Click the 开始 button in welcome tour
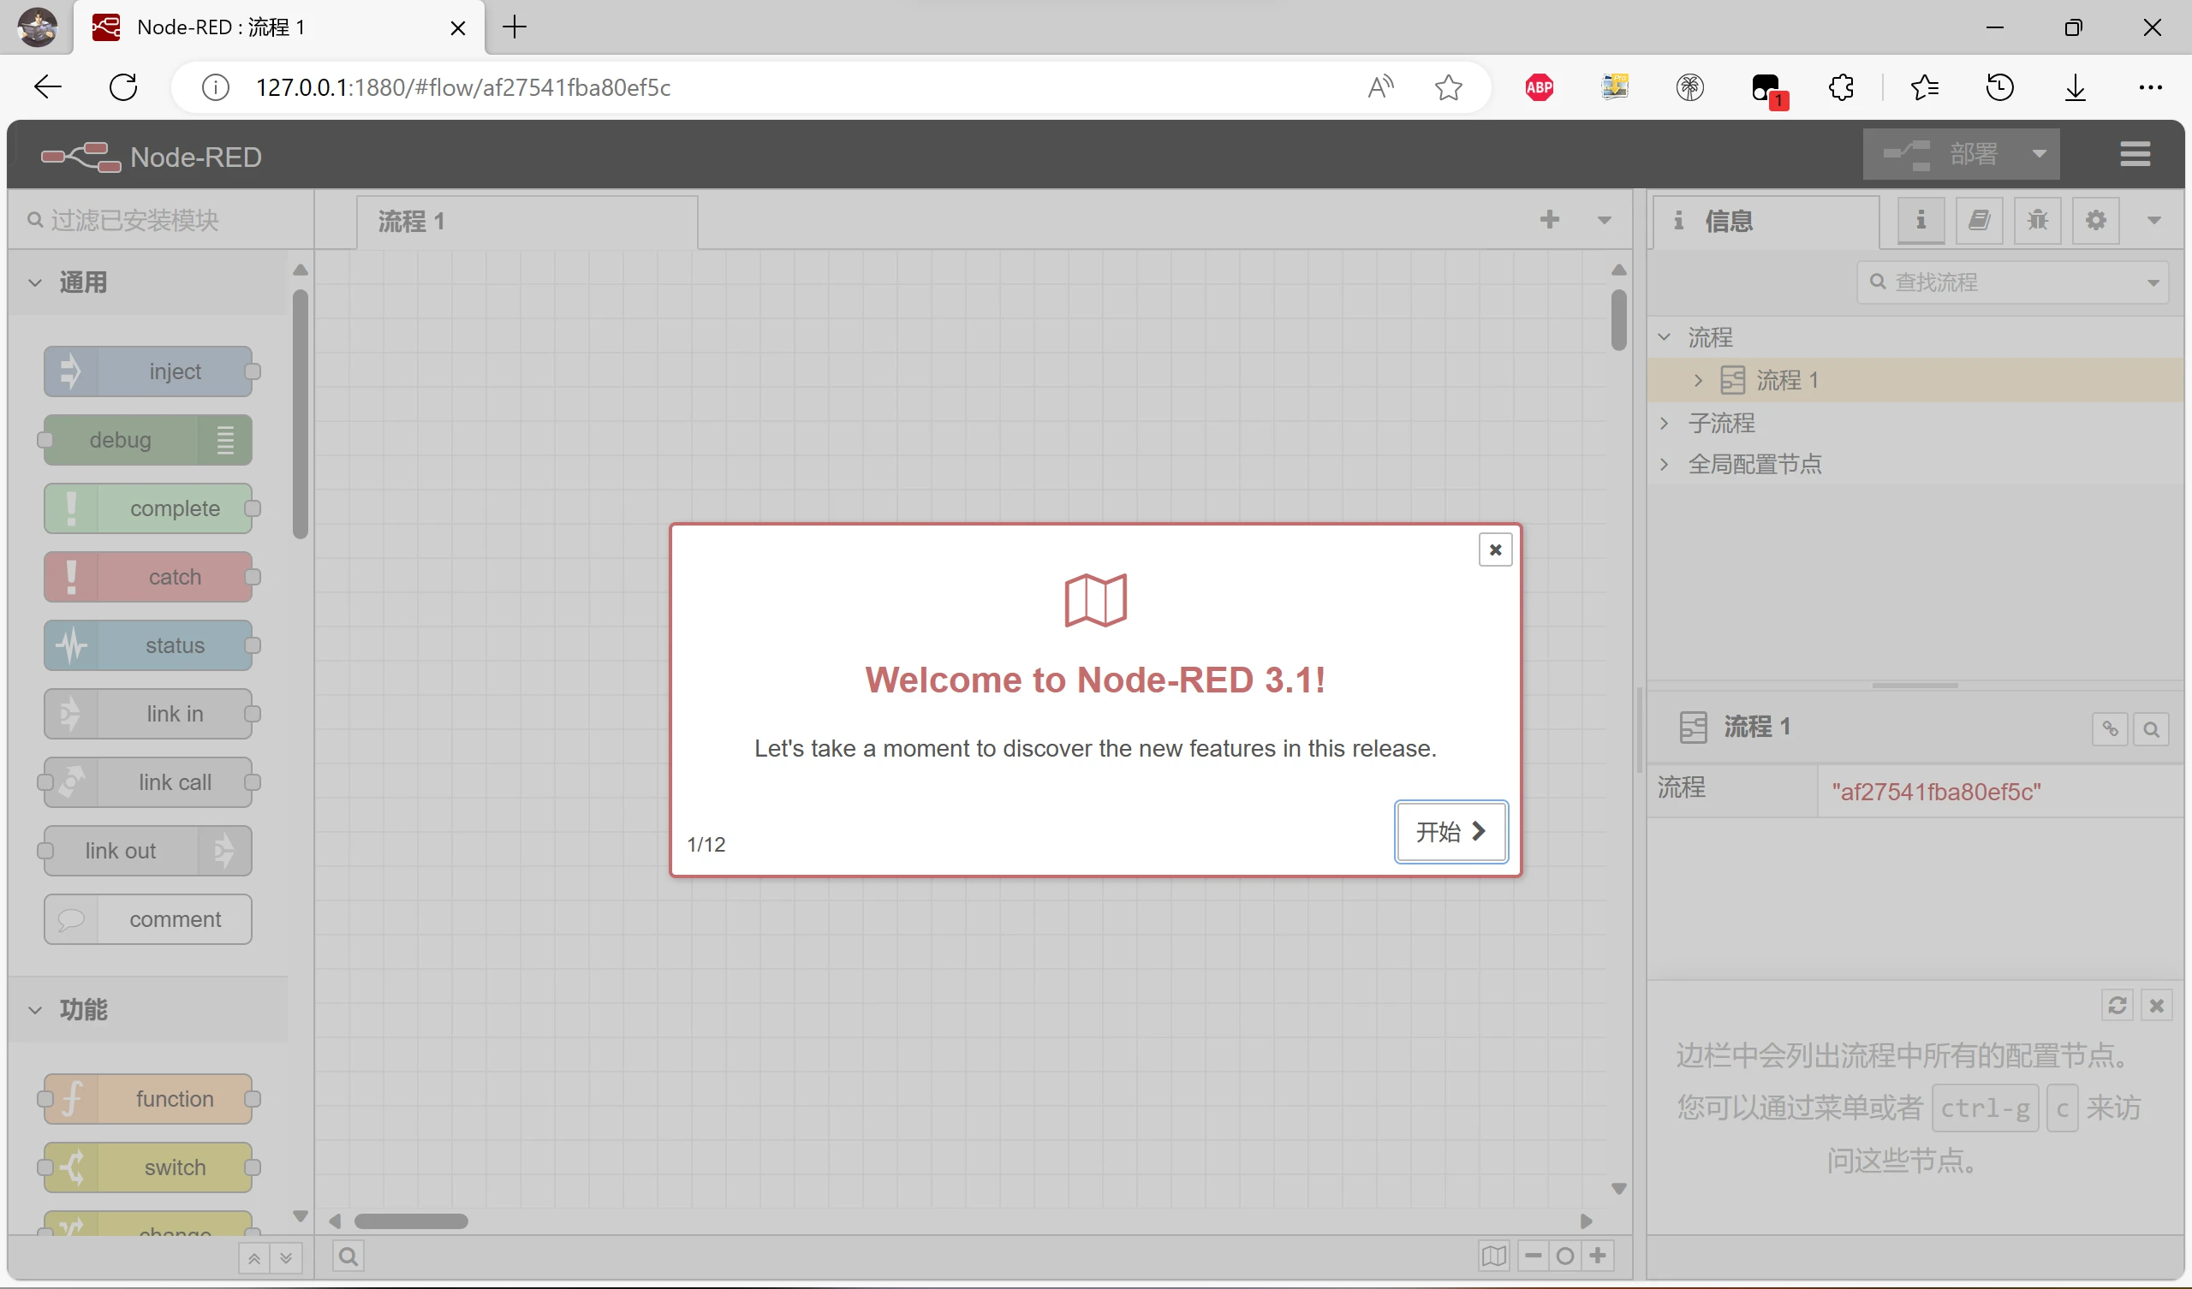This screenshot has width=2192, height=1289. (x=1450, y=831)
